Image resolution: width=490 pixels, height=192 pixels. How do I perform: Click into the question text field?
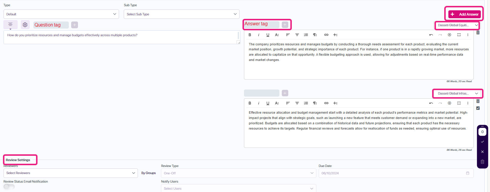click(122, 37)
